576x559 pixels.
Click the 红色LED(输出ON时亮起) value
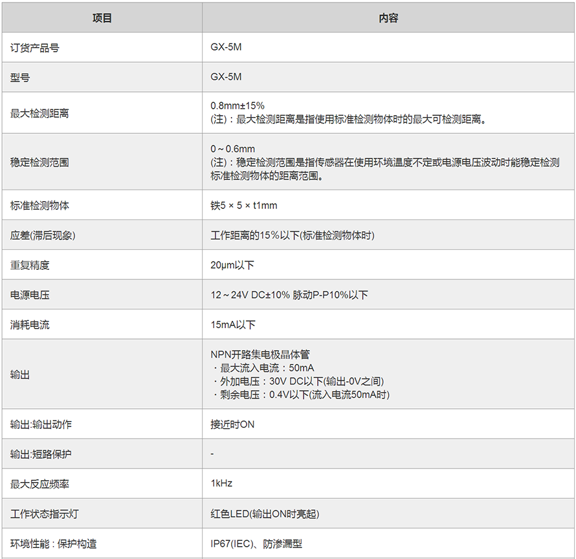pyautogui.click(x=265, y=514)
